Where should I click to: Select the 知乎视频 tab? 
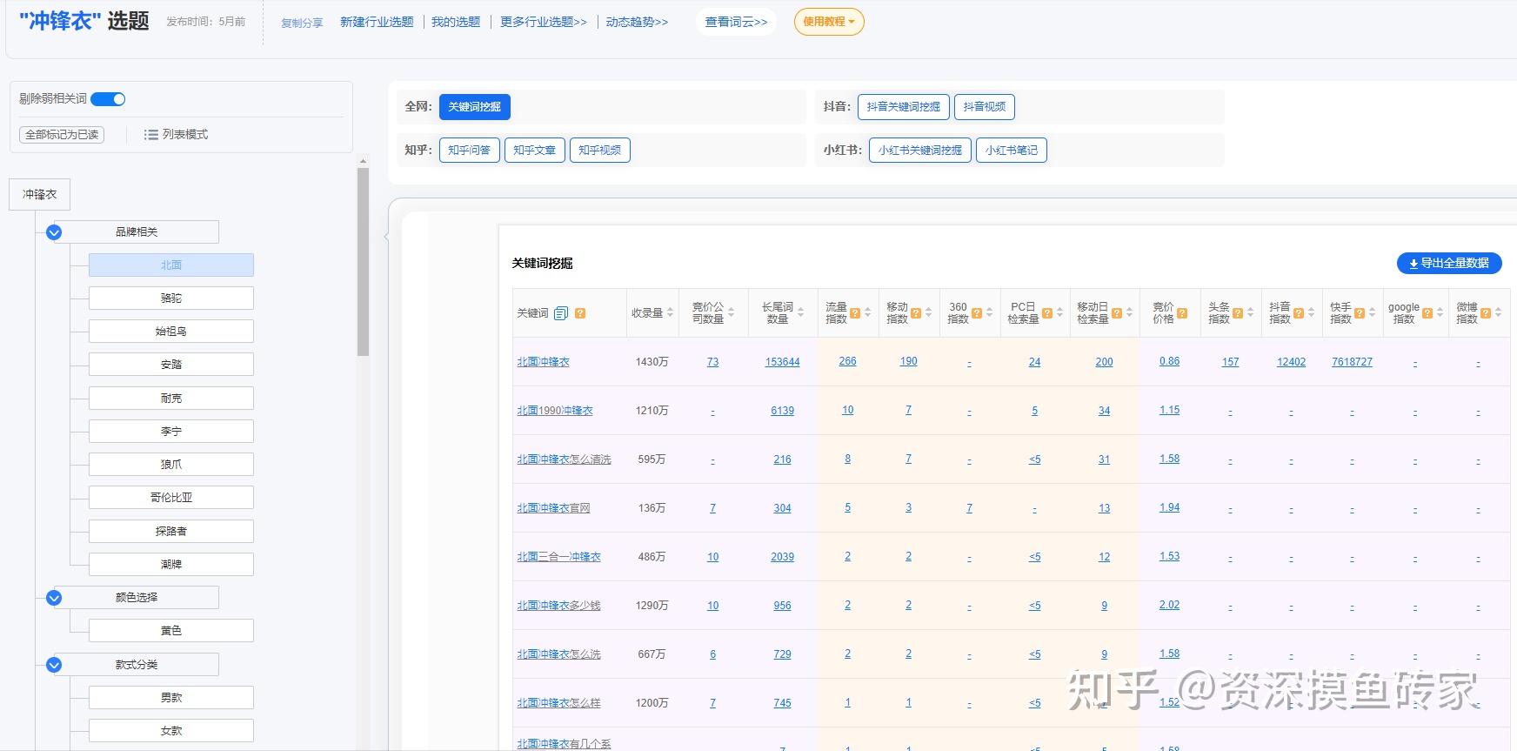click(600, 151)
